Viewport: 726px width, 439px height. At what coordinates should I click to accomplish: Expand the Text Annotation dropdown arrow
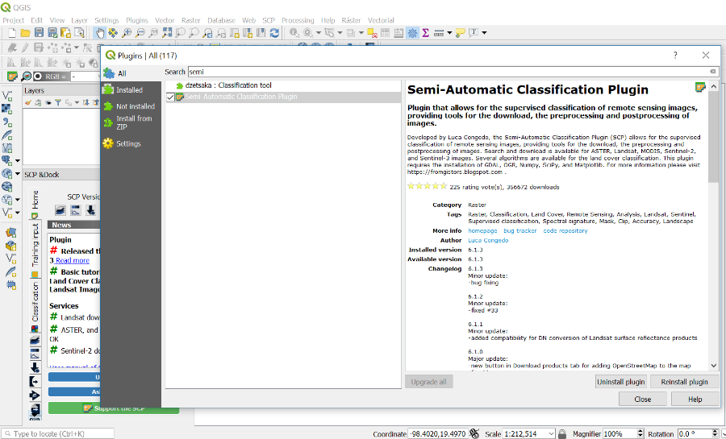coord(484,32)
